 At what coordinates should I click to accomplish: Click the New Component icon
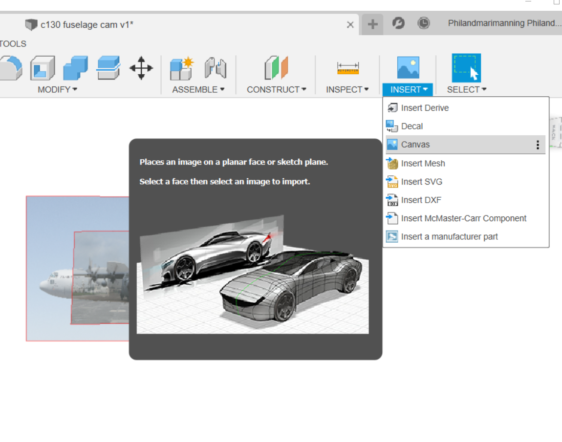tap(182, 68)
